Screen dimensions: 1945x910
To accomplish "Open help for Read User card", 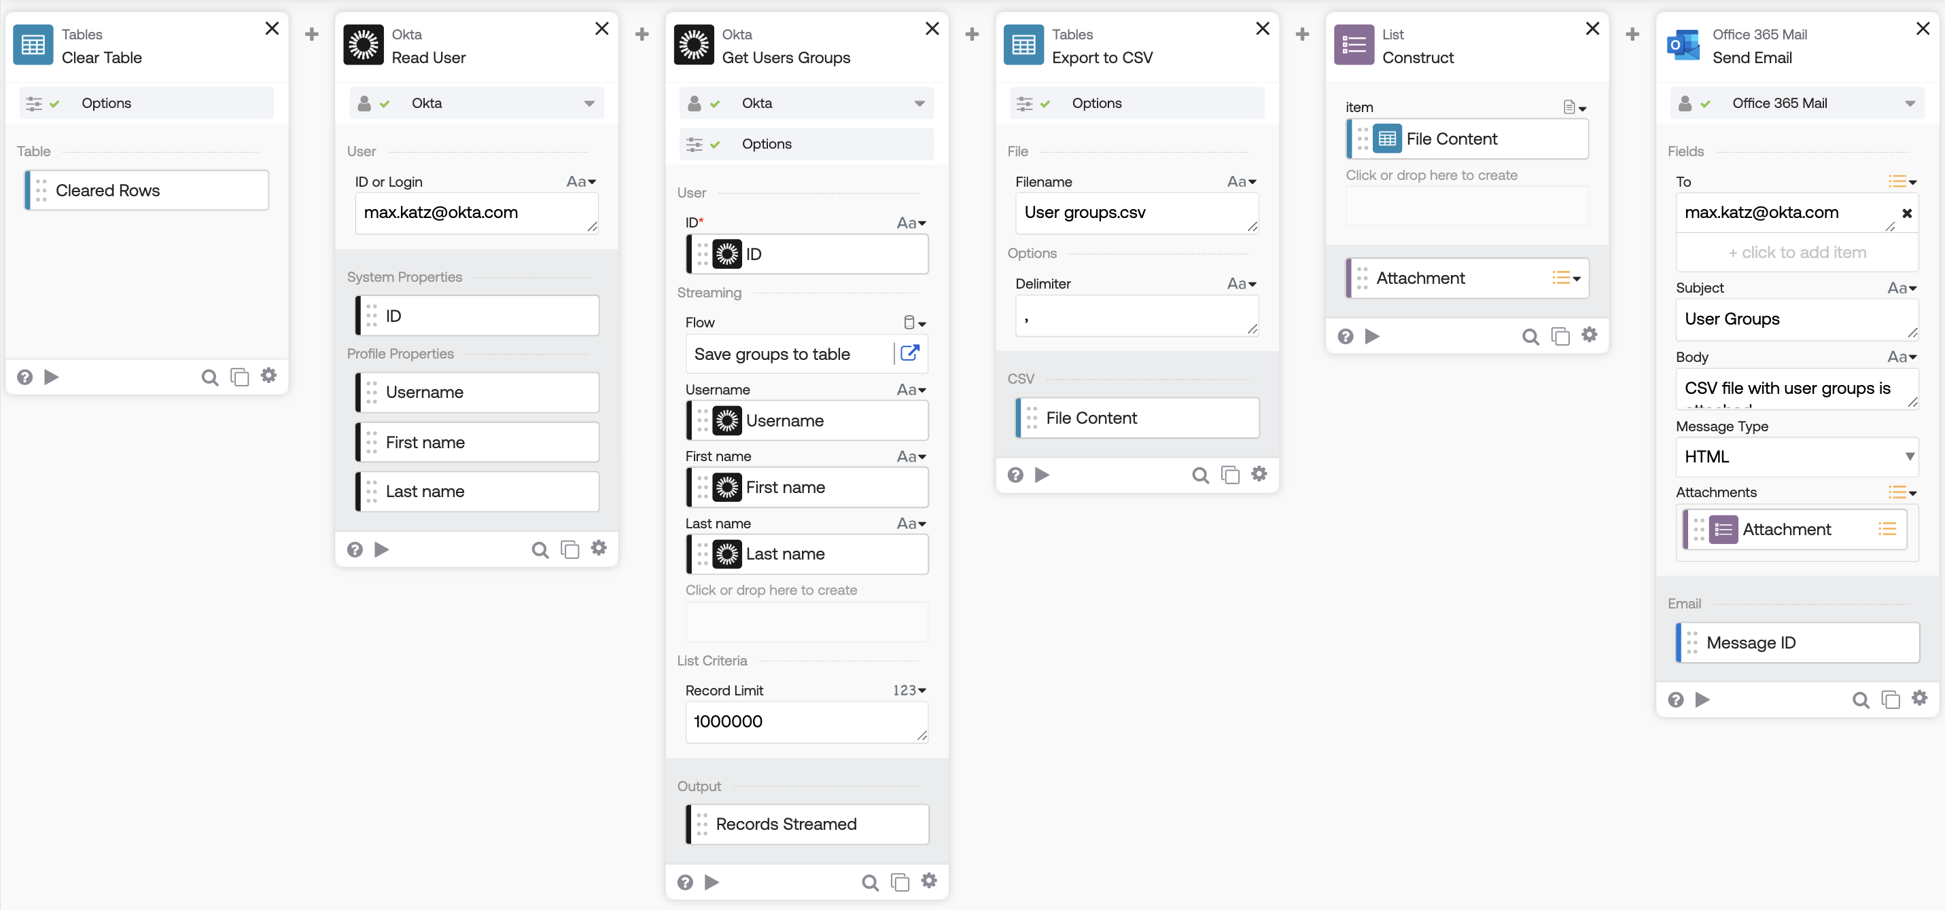I will 355,549.
